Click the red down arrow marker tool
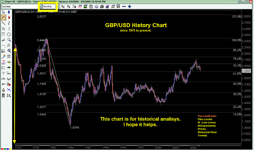 (x=9, y=18)
